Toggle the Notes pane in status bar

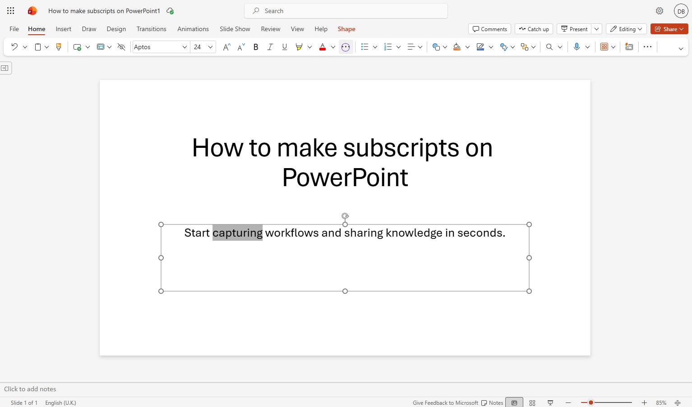pos(492,402)
